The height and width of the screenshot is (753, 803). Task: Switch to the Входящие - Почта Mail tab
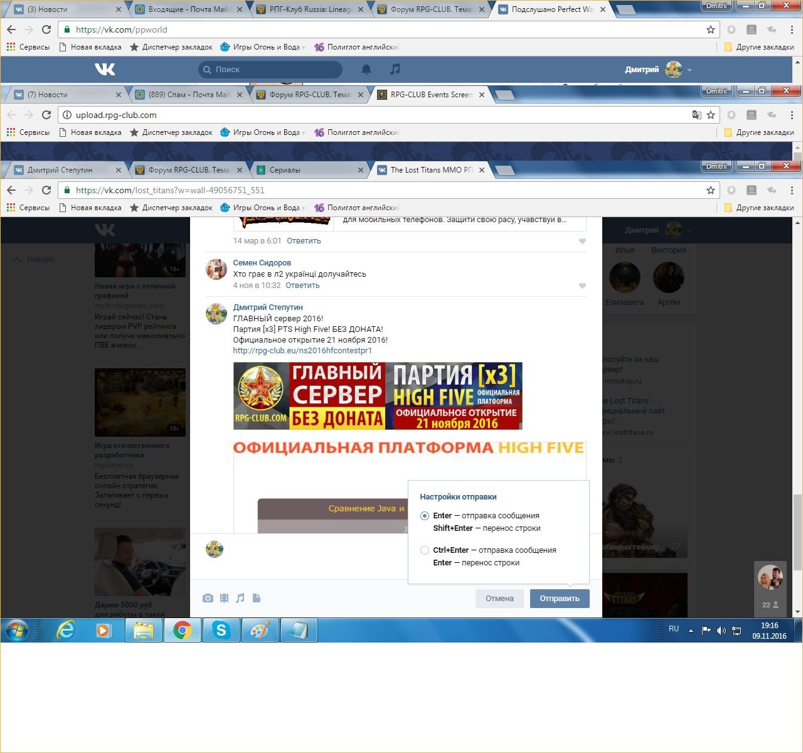point(189,9)
